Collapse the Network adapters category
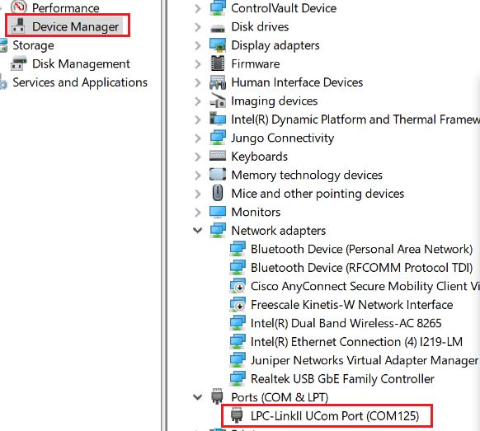480x431 pixels. 198,230
